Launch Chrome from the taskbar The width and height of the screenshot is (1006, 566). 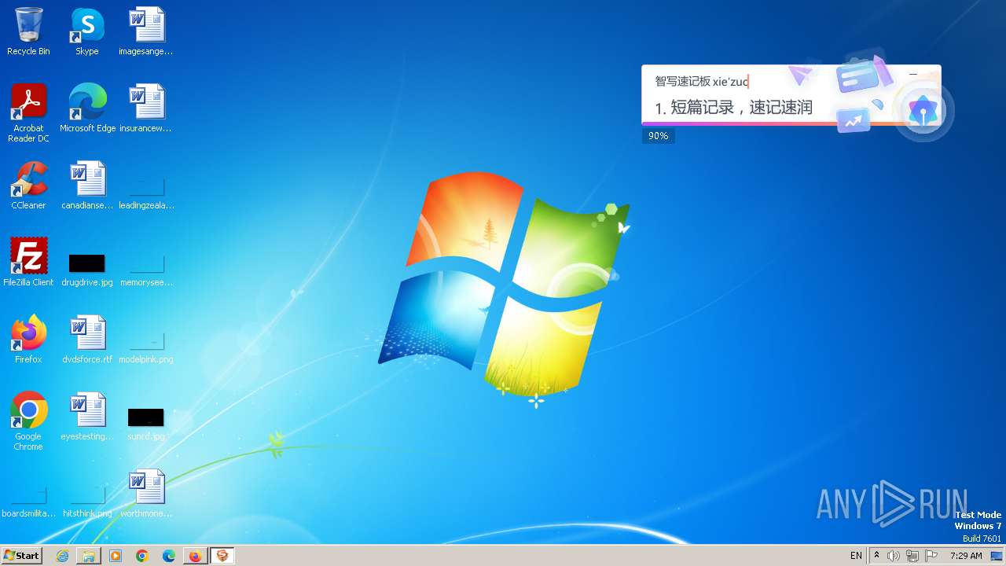pyautogui.click(x=142, y=556)
